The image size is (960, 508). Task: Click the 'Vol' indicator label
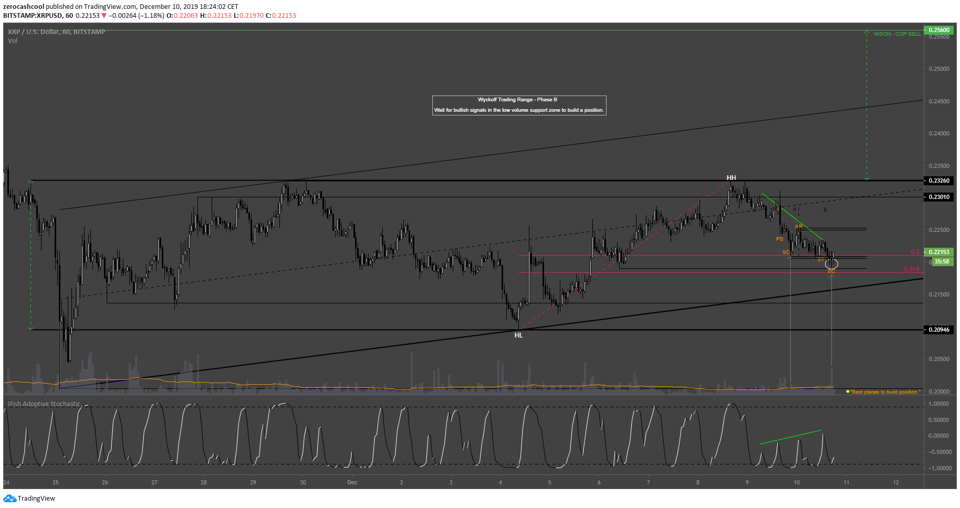pos(13,41)
